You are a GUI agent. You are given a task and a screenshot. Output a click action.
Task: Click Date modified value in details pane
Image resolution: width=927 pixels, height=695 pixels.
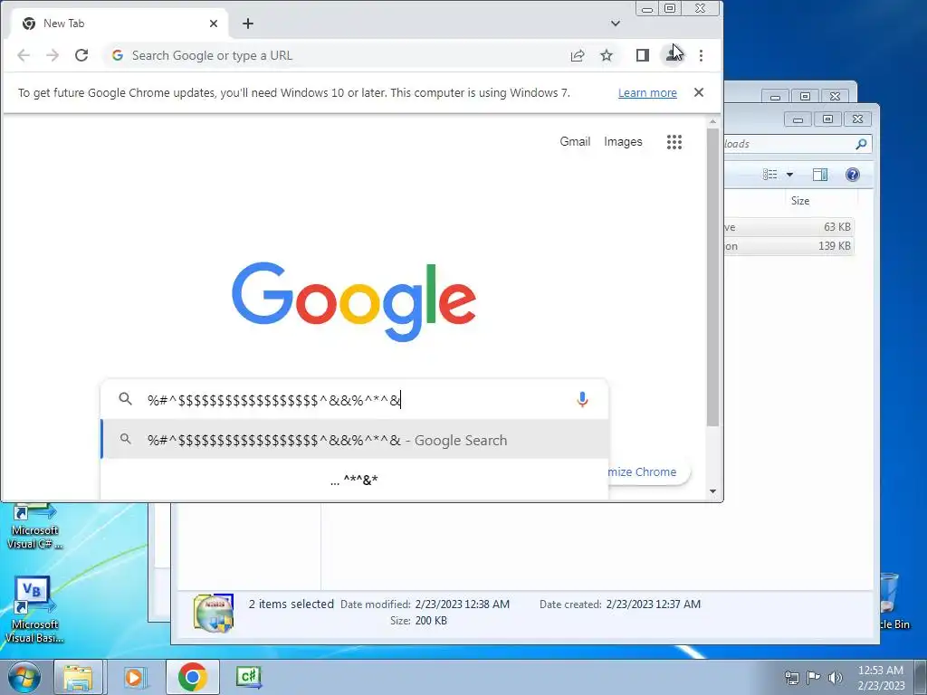coord(462,604)
